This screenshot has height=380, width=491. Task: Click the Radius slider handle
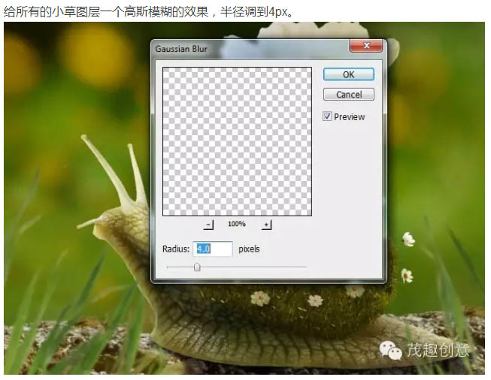point(197,267)
